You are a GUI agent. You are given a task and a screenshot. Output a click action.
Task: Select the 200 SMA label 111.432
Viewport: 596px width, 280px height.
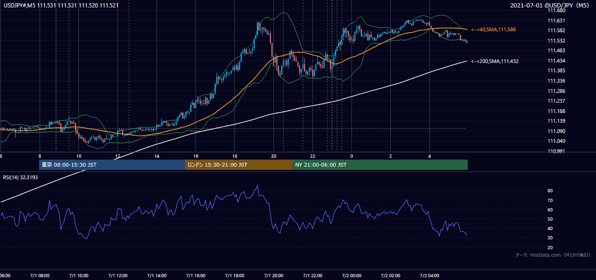tap(495, 61)
